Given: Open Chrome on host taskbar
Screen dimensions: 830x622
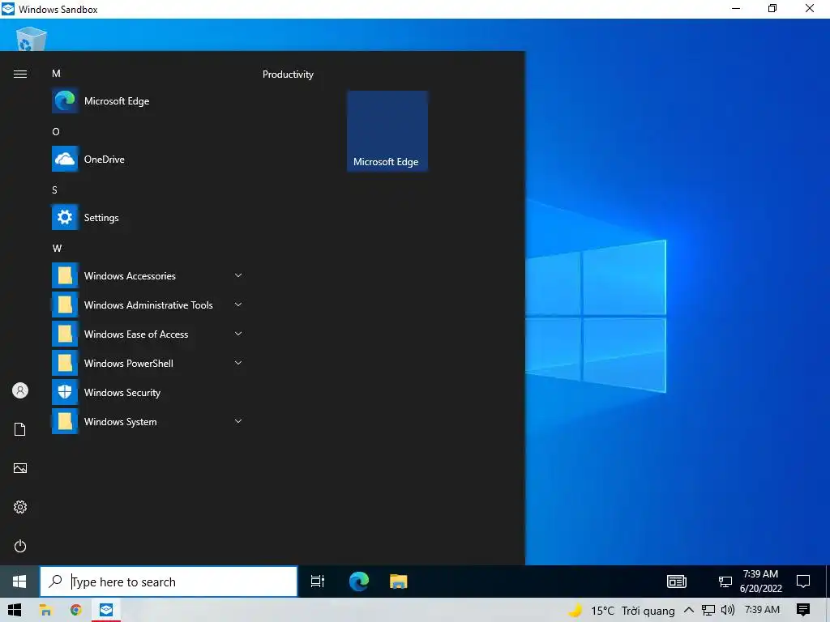Looking at the screenshot, I should tap(76, 611).
